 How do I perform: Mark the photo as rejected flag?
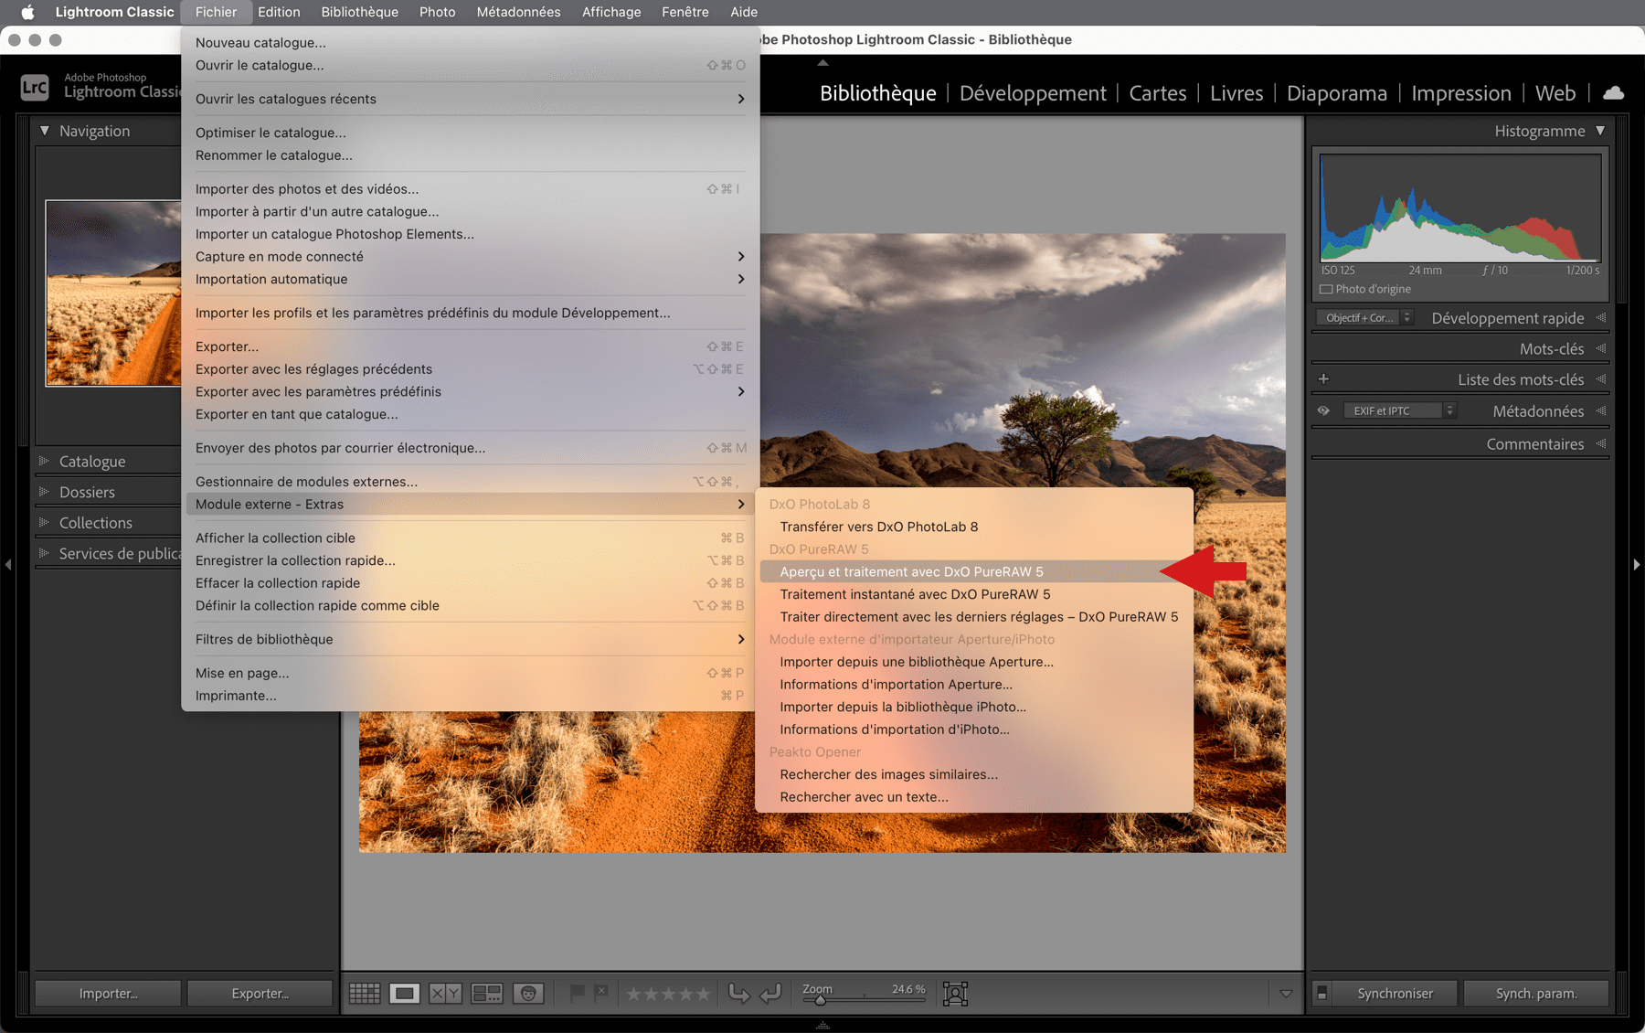[600, 992]
